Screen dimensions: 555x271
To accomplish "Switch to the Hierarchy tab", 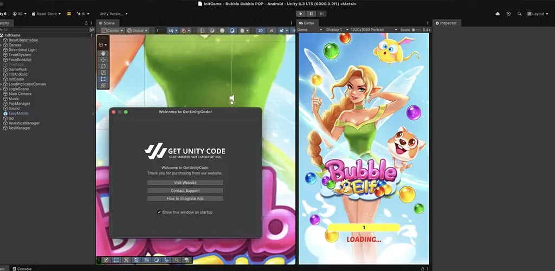I will click(7, 23).
